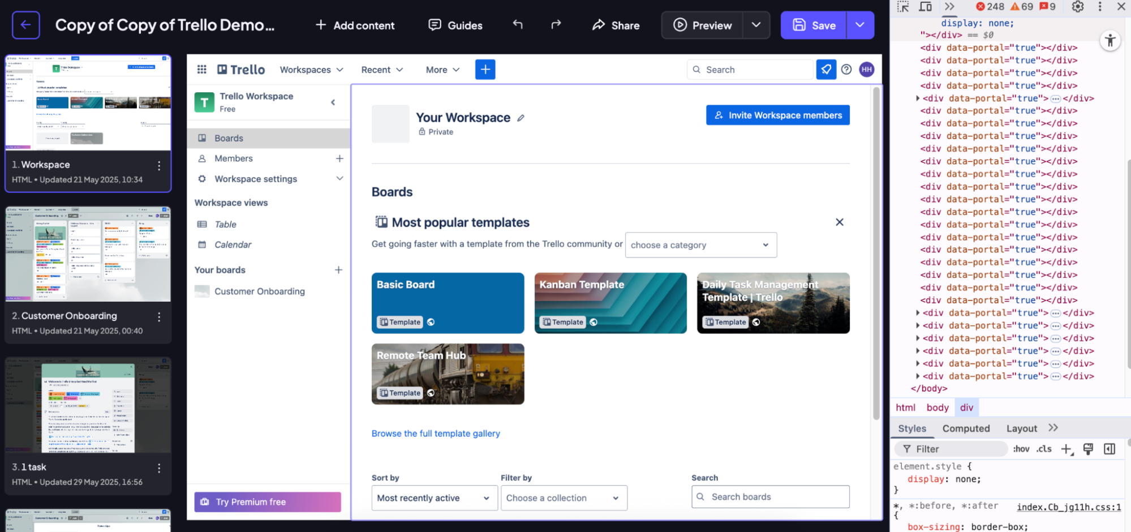Click the undo arrow icon
The image size is (1131, 532).
[x=518, y=24]
